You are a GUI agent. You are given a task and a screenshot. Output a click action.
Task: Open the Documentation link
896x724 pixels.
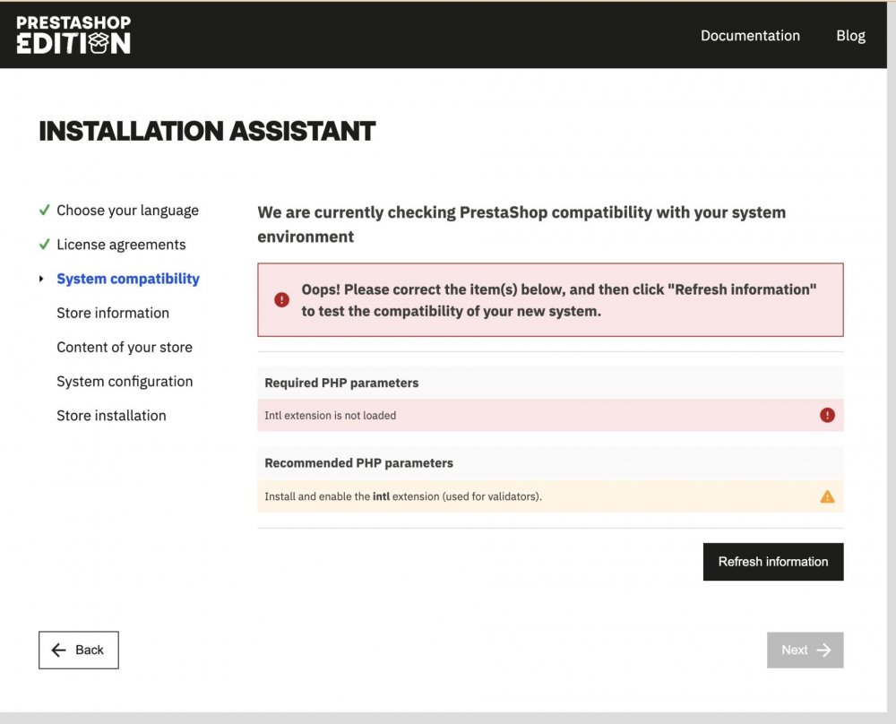click(750, 36)
